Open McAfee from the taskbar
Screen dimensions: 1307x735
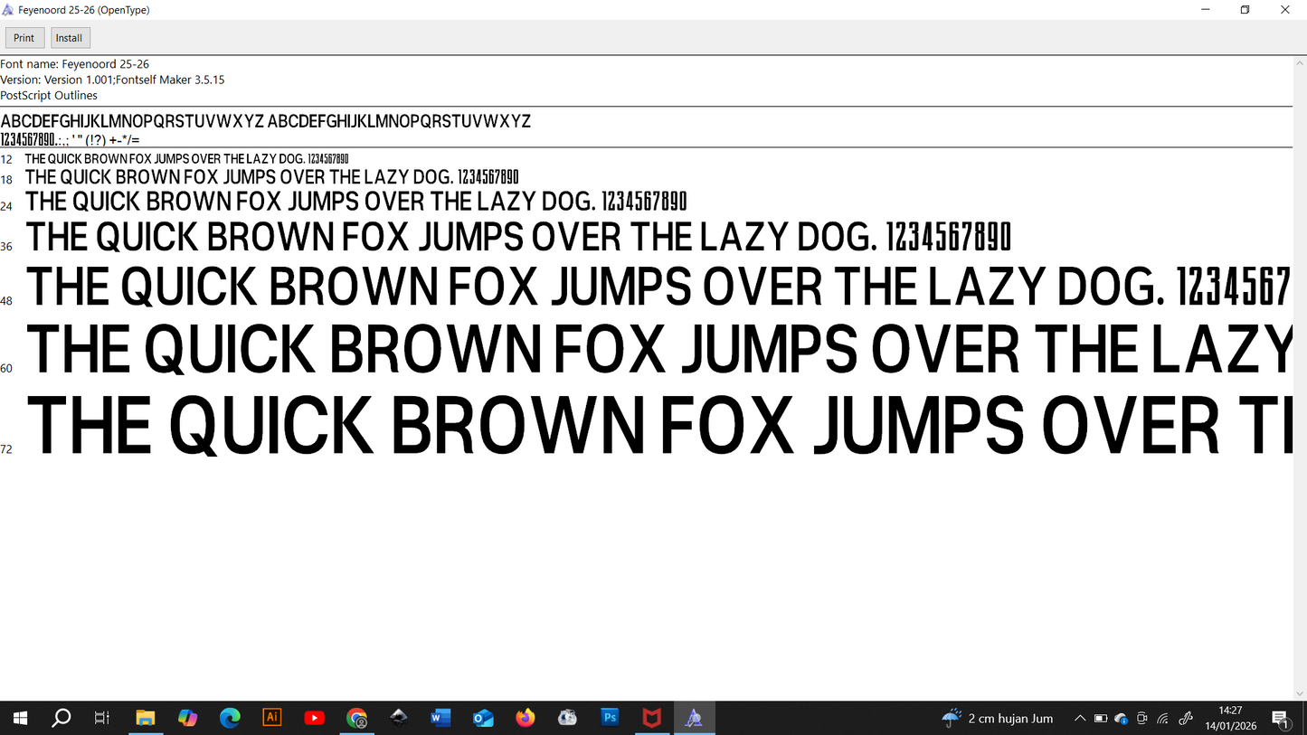(x=652, y=718)
